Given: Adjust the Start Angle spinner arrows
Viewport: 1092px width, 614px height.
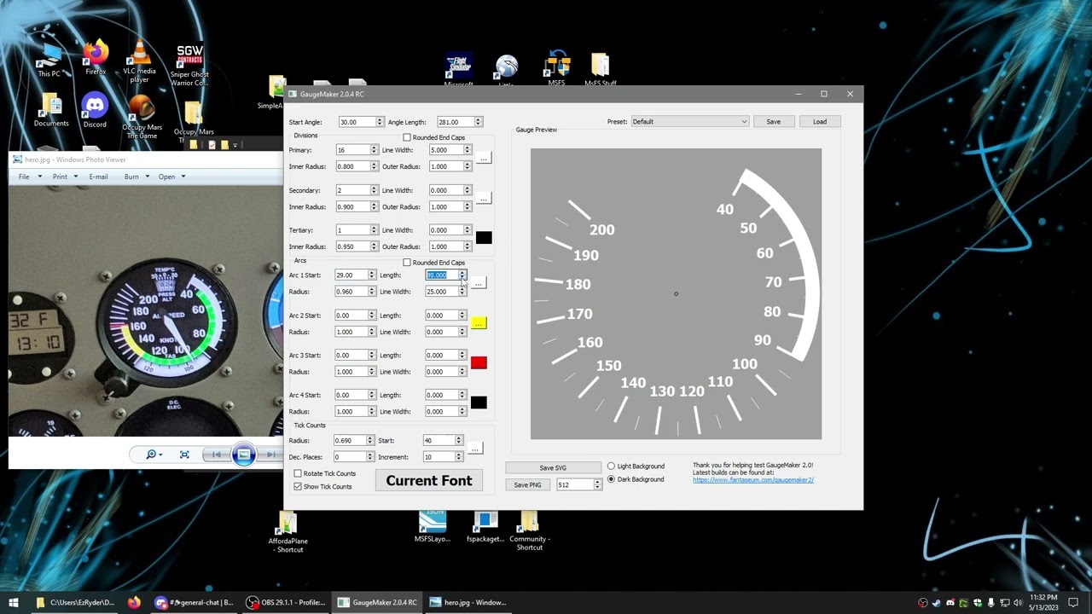Looking at the screenshot, I should tap(379, 122).
